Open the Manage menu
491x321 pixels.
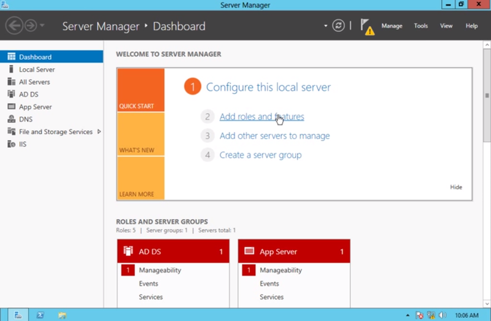pyautogui.click(x=392, y=26)
